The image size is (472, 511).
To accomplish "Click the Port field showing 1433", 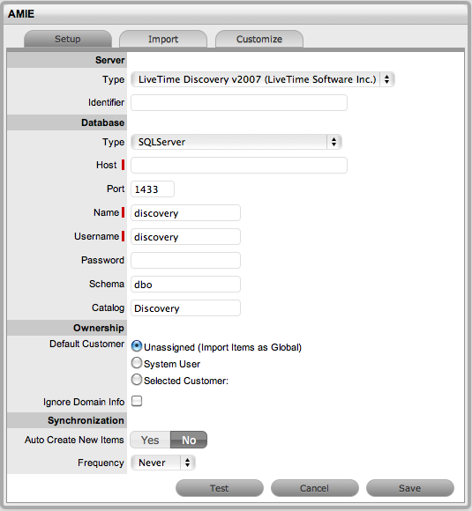I will click(x=153, y=189).
